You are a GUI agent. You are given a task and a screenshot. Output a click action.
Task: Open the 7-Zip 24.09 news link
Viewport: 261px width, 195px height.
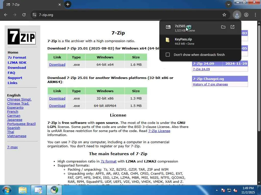[201, 69]
